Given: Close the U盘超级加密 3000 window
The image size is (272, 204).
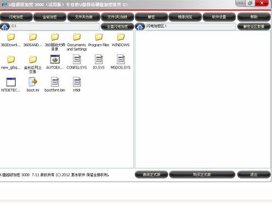Looking at the screenshot, I should (x=262, y=3).
